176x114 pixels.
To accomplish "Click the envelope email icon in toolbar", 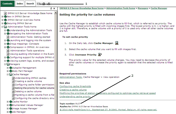I will coord(39,4).
